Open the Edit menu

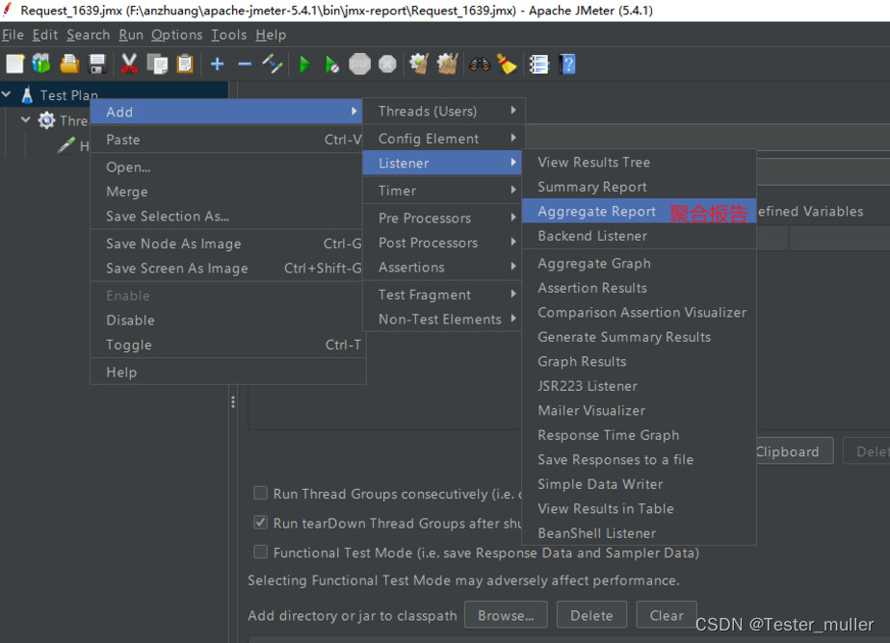pos(45,36)
